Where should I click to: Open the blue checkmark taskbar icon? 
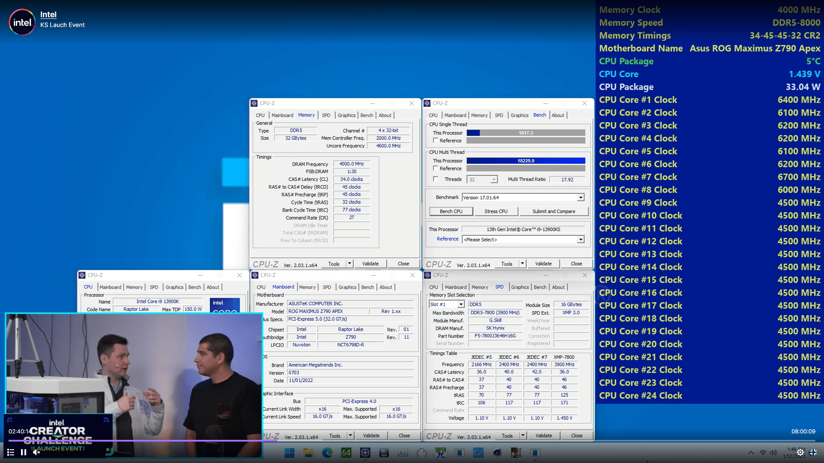(479, 453)
